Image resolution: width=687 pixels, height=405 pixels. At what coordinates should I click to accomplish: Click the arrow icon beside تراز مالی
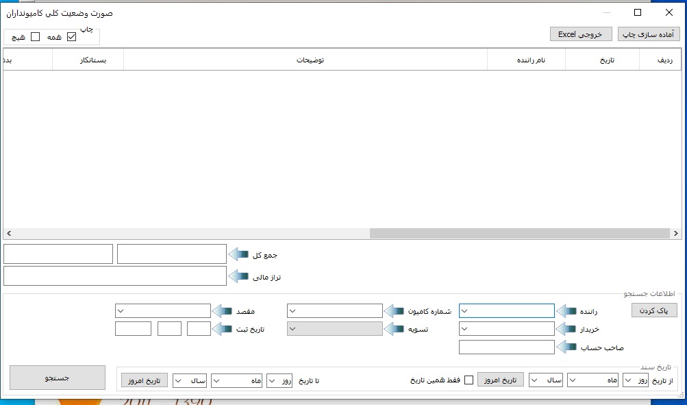(238, 277)
